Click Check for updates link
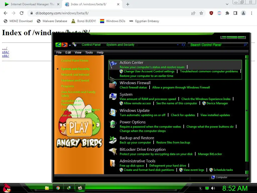This screenshot has height=193, width=257. pos(183,115)
